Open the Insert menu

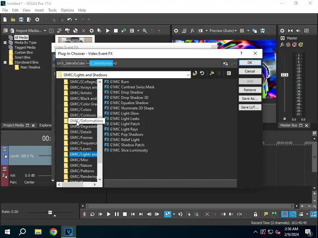[x=39, y=10]
